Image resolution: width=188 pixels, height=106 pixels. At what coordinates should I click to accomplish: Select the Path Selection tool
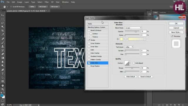point(3,77)
